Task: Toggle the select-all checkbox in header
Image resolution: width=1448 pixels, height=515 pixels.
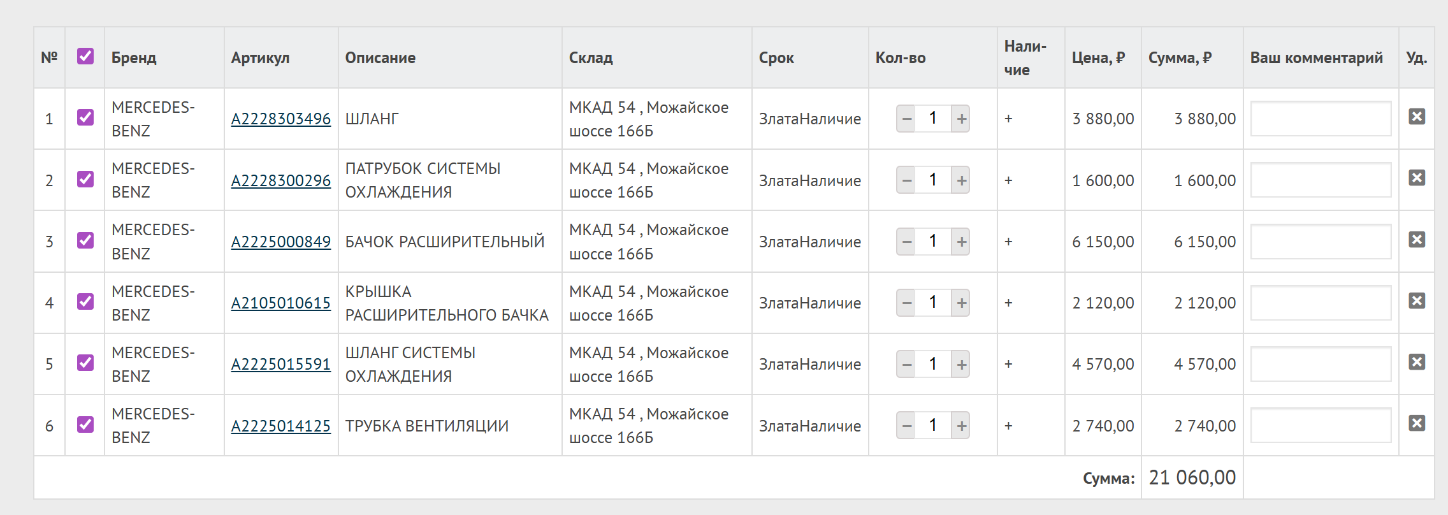Action: [85, 56]
